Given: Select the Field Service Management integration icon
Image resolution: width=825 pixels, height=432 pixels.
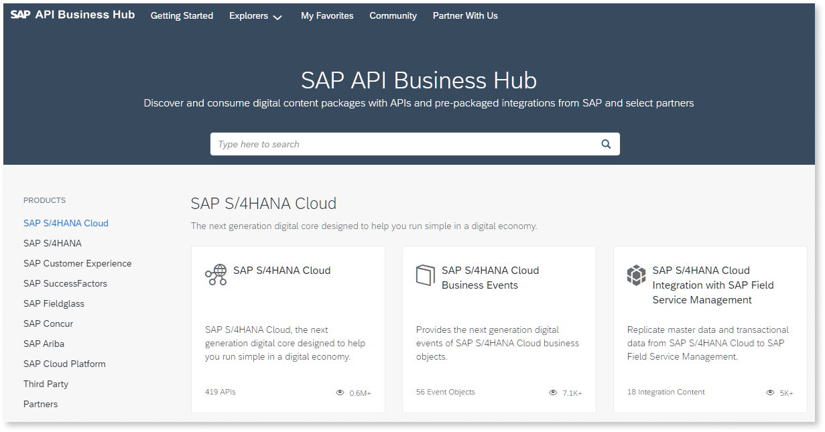Looking at the screenshot, I should tap(635, 275).
